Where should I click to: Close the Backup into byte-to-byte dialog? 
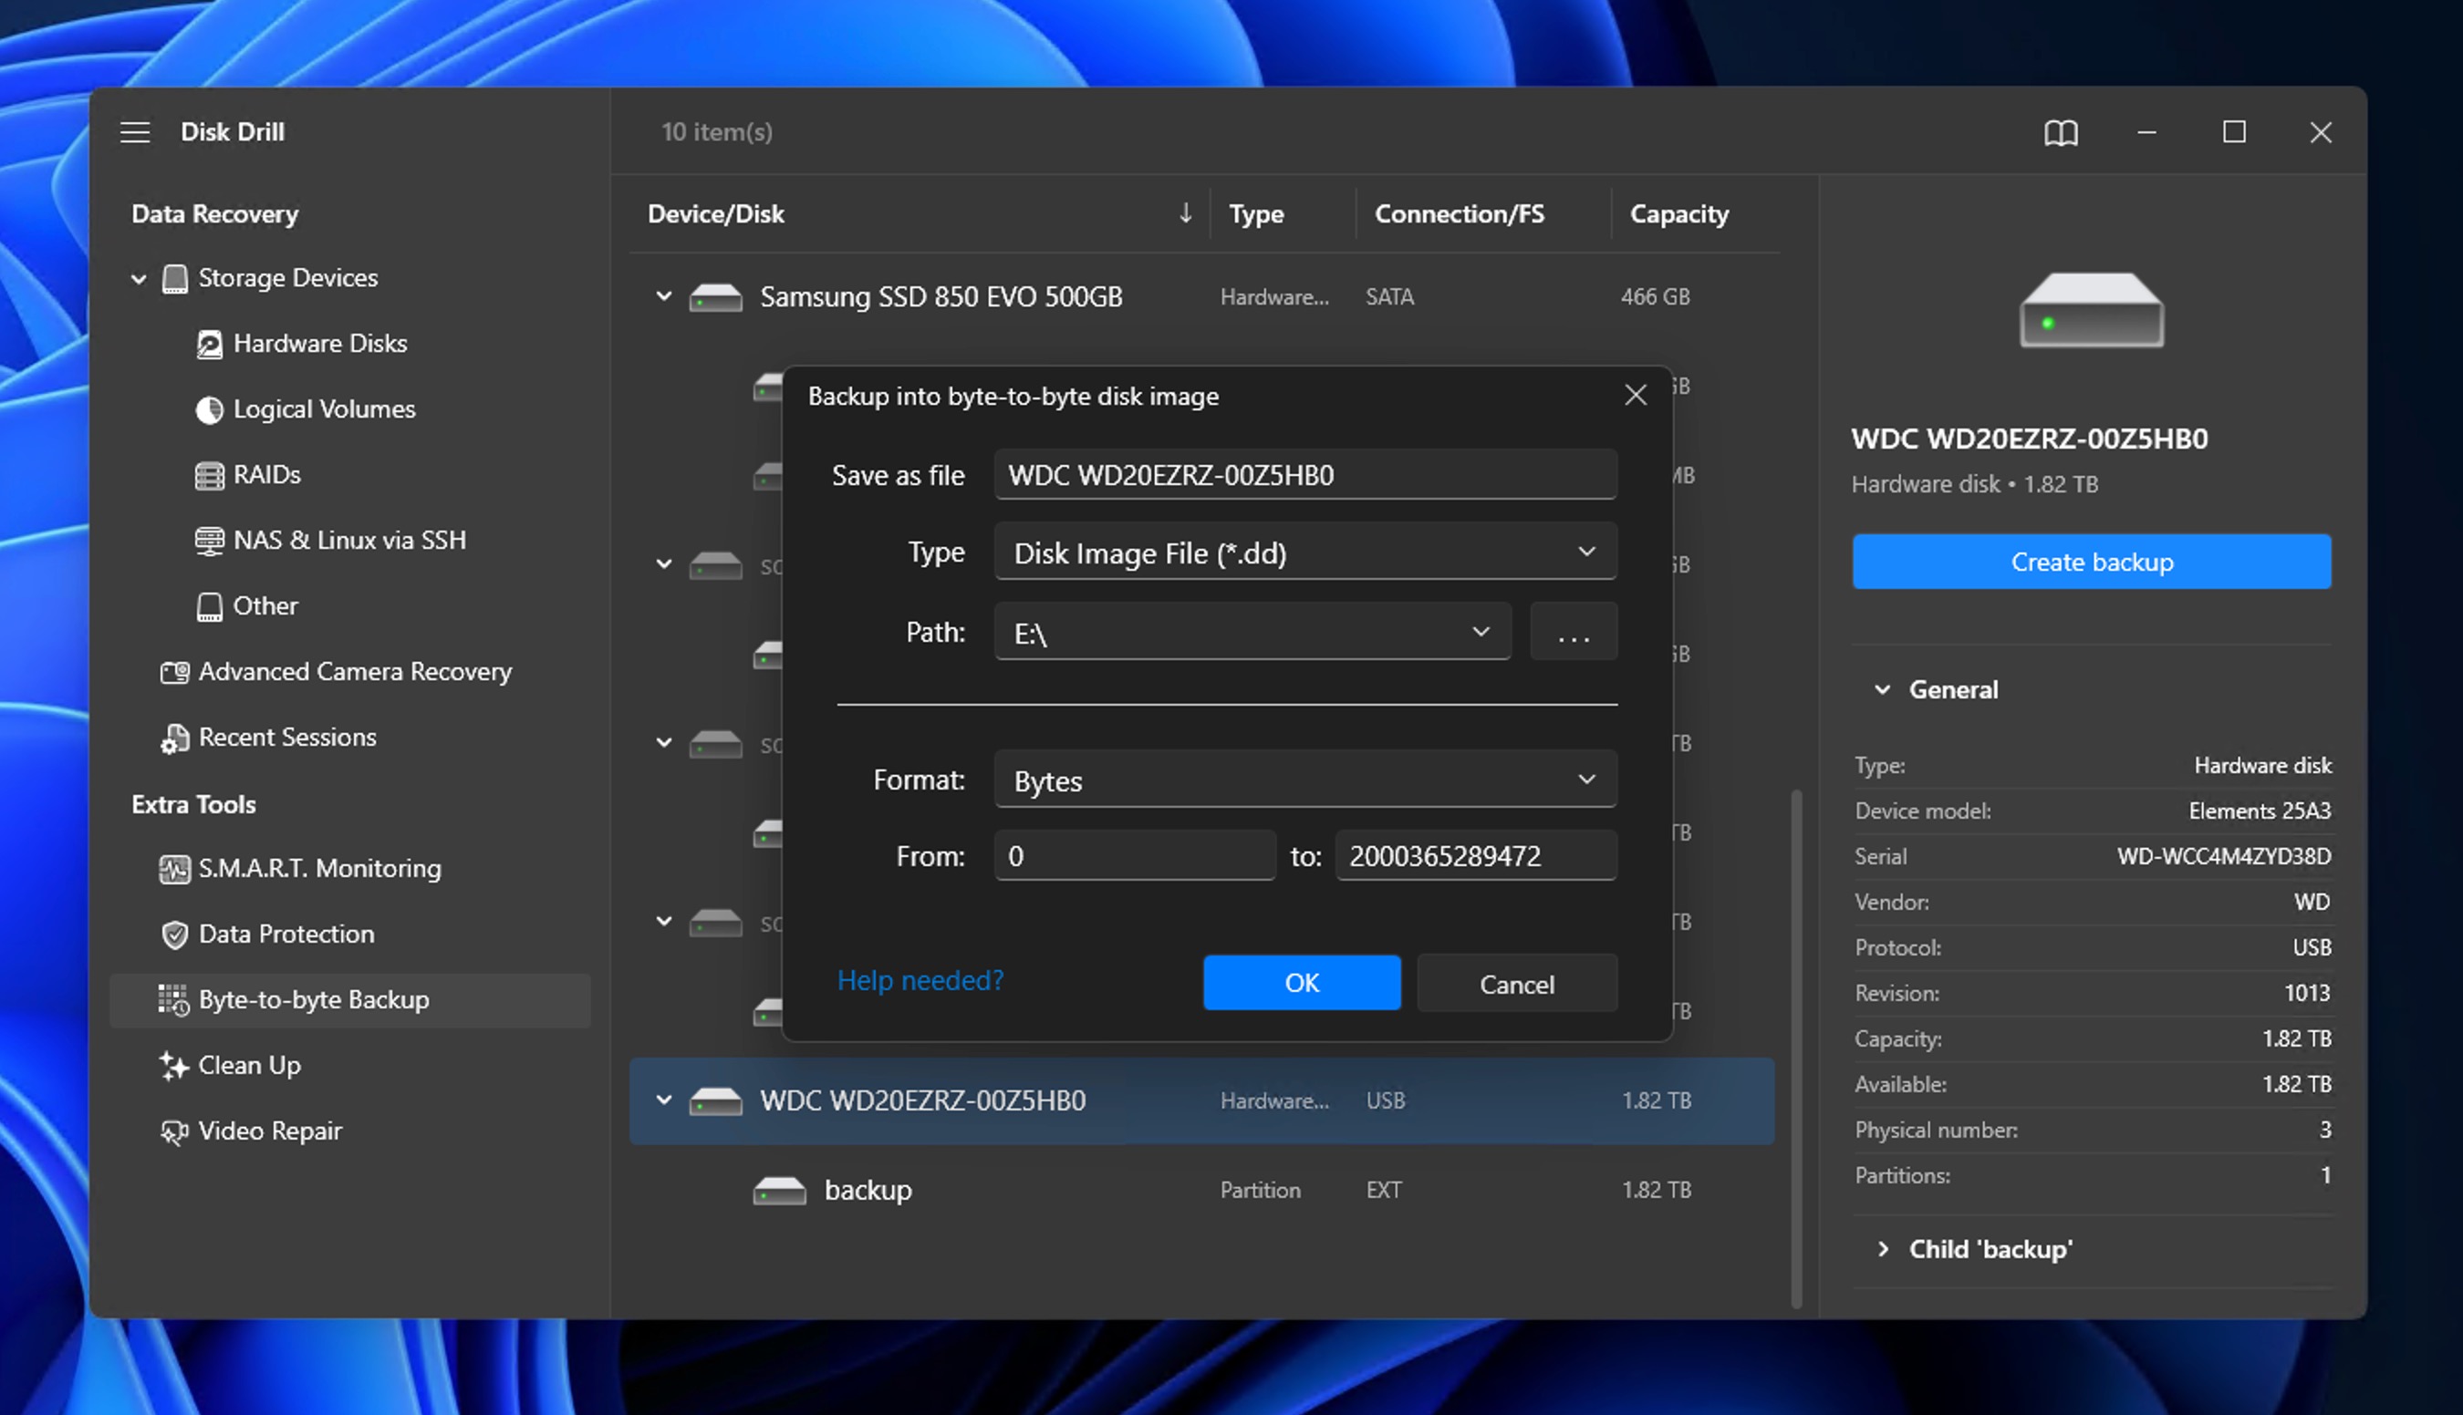(x=1636, y=396)
